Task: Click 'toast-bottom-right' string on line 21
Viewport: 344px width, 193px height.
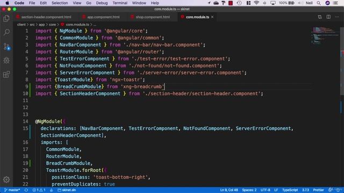Action: (x=120, y=177)
